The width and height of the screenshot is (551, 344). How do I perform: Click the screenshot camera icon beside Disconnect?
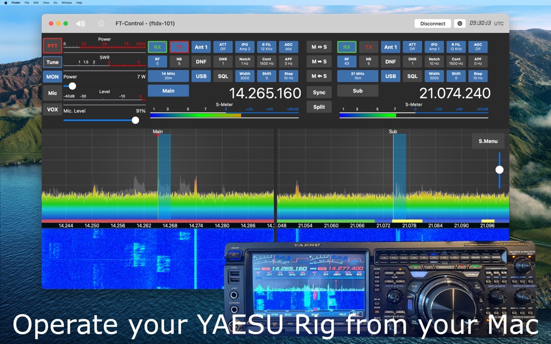(459, 24)
